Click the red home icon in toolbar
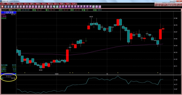 pos(2,7)
